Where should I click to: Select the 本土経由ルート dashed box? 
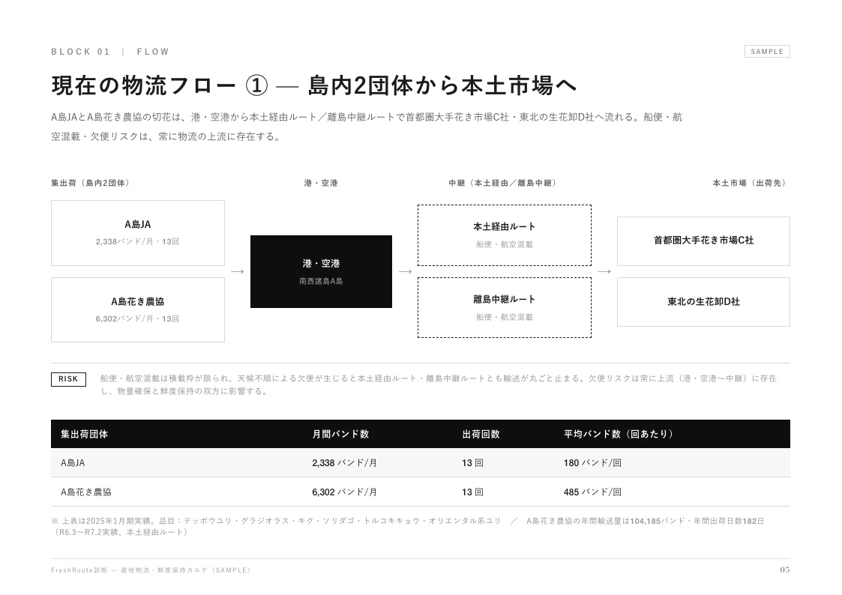[505, 235]
